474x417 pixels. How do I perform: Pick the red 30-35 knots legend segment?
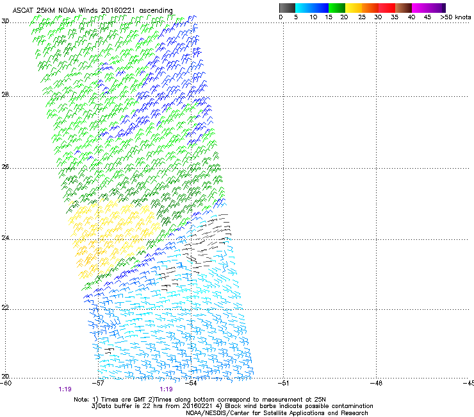(x=387, y=8)
